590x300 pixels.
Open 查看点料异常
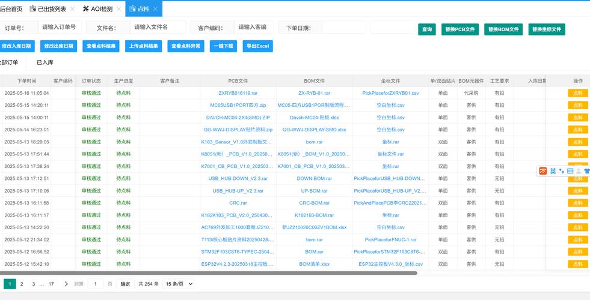point(186,46)
